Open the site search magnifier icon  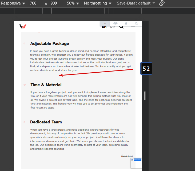point(121,27)
